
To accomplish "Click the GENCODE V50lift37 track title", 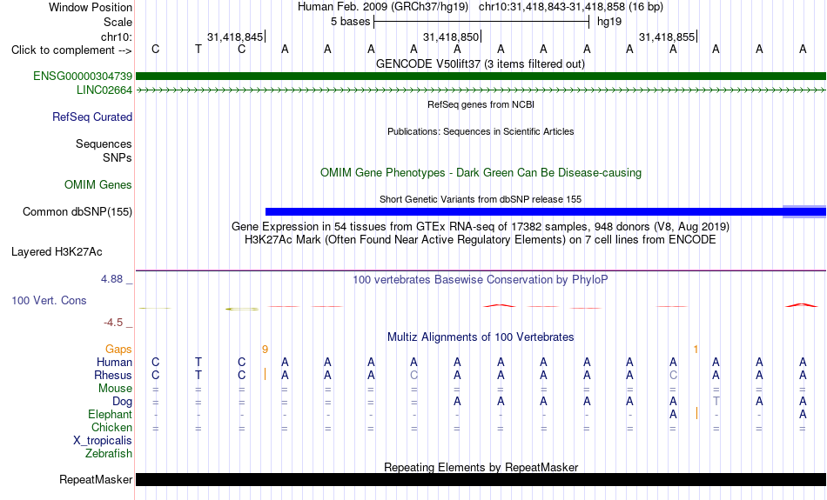I will pos(481,63).
